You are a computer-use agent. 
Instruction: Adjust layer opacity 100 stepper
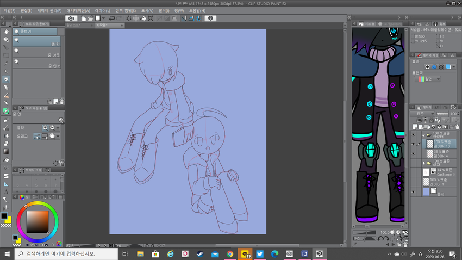458,114
